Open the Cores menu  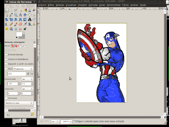(x=102, y=5)
